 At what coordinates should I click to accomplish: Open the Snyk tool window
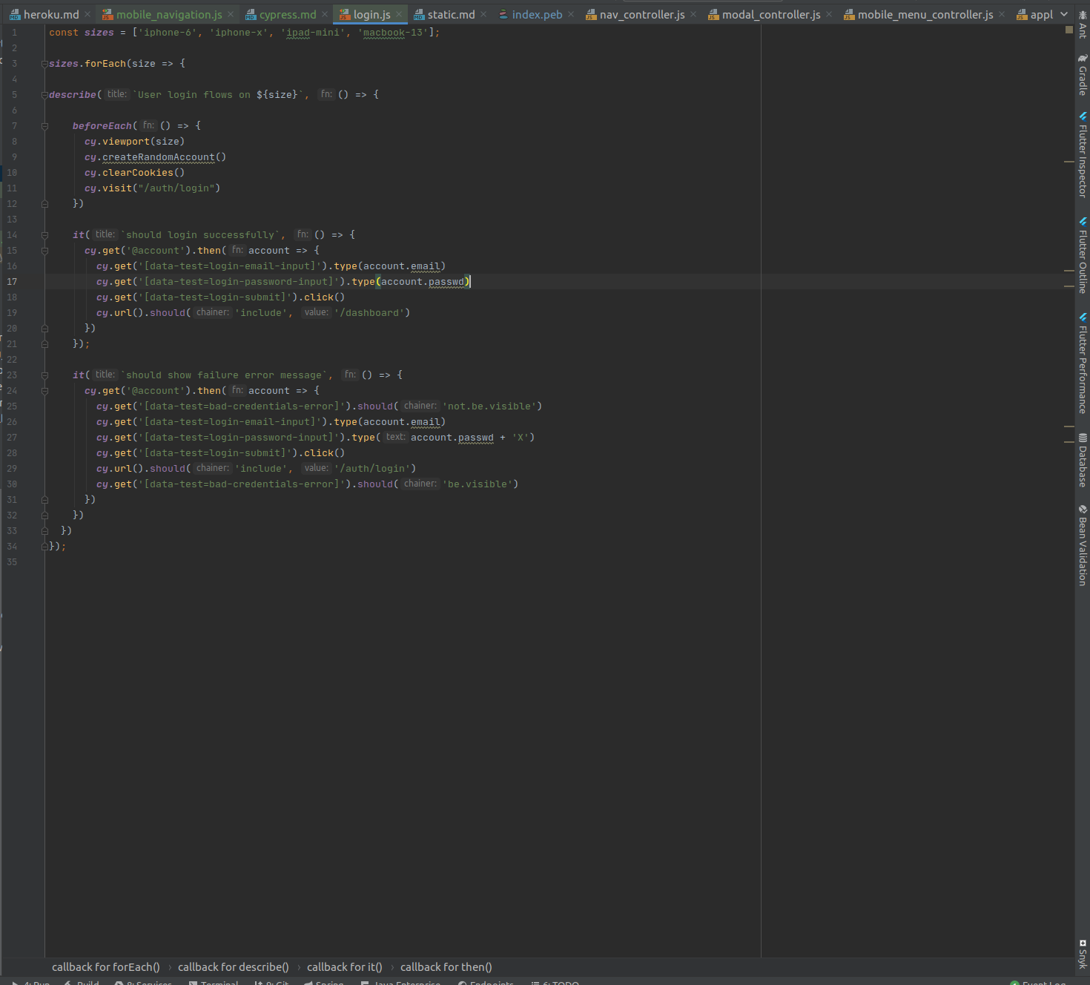coord(1083,954)
